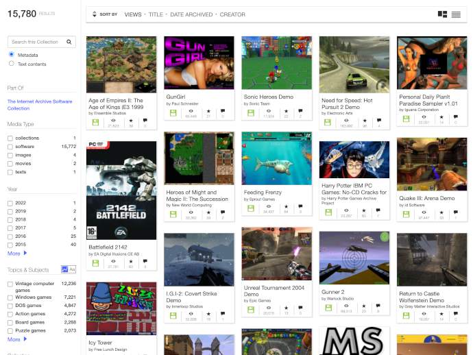This screenshot has width=473, height=355.
Task: Show topics as chart icon toggle
Action: 64,269
